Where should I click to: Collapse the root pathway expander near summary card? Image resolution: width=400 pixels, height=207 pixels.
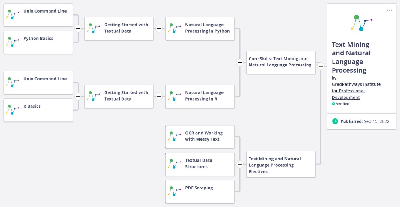click(321, 66)
